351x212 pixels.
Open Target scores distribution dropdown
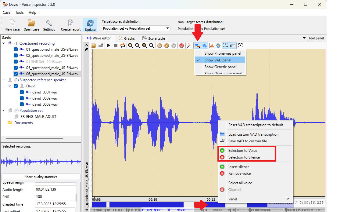click(x=136, y=28)
